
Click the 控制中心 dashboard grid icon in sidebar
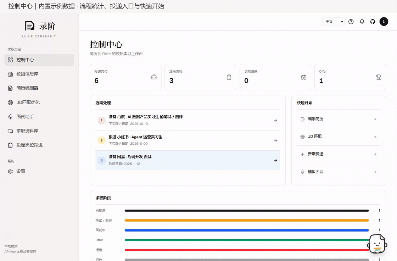(10, 60)
